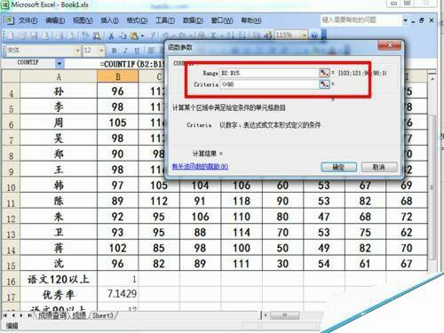Toggle Bold formatting button

pyautogui.click(x=114, y=51)
